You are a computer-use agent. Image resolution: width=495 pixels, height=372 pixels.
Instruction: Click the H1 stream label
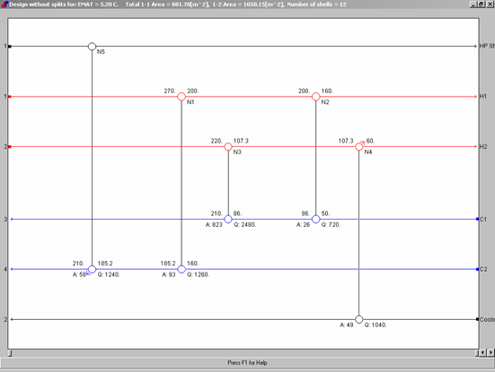point(483,97)
